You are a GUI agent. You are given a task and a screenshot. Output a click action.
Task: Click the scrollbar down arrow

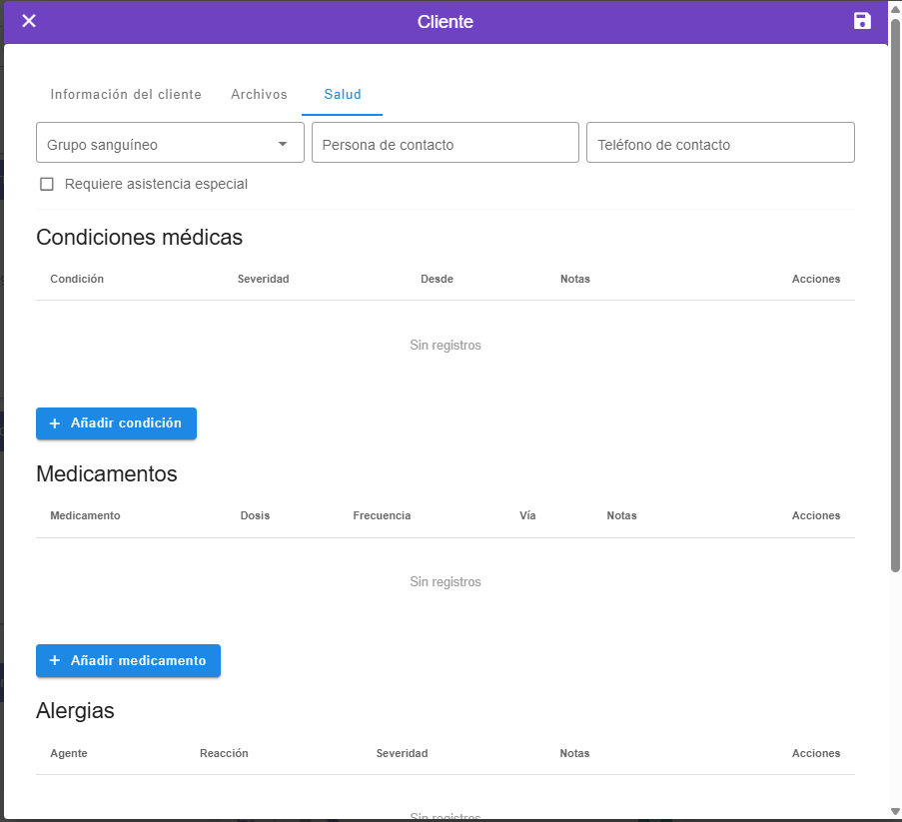click(895, 811)
